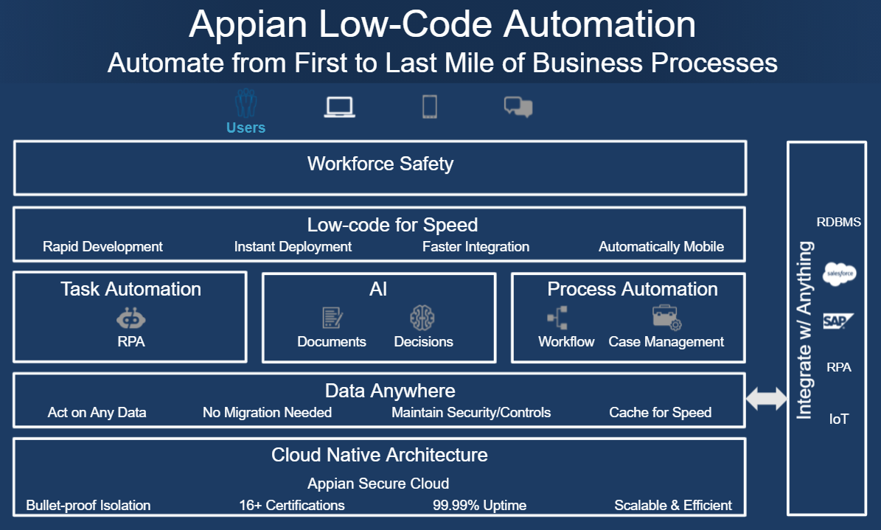881x530 pixels.
Task: Click "16+ Certifications" text
Action: coord(292,505)
